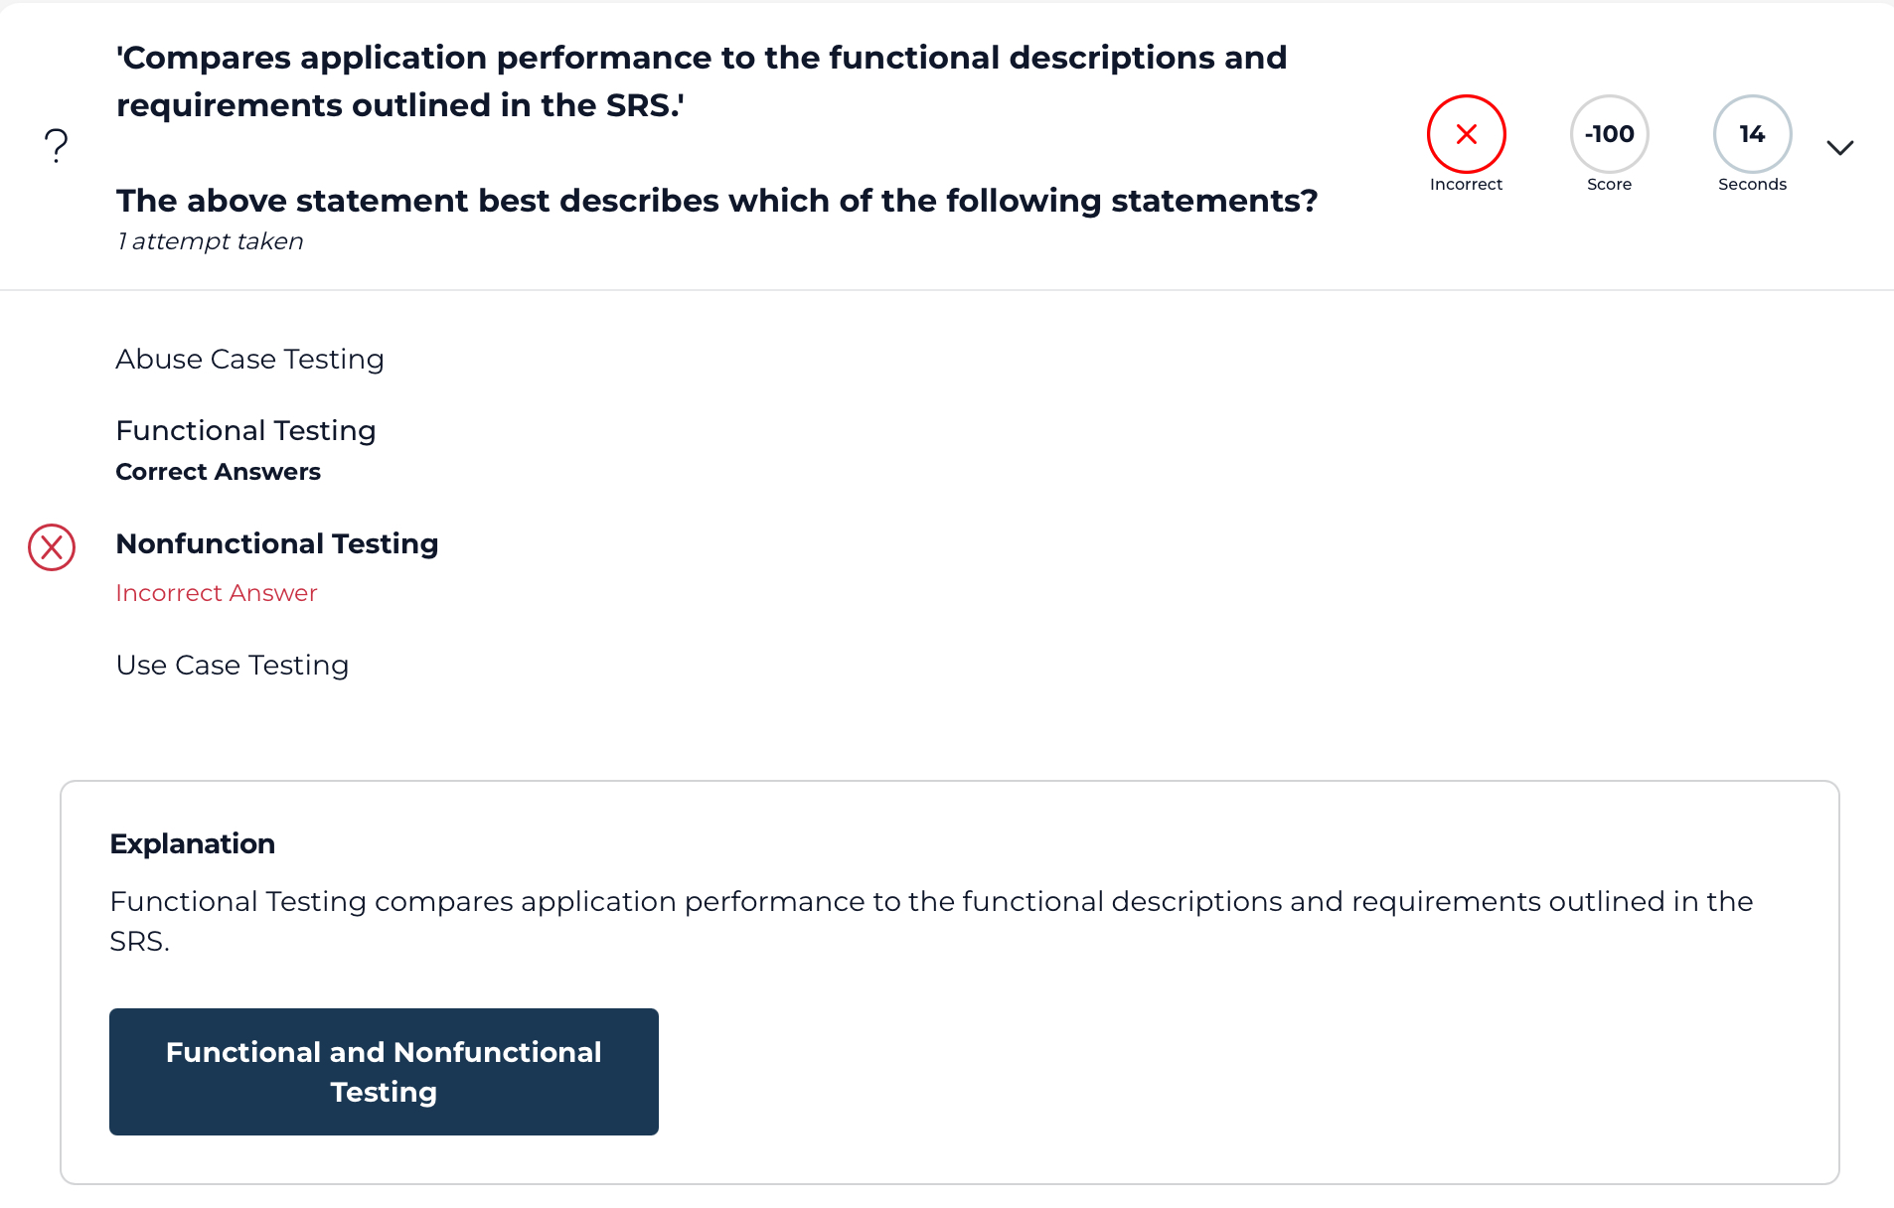The width and height of the screenshot is (1894, 1208).
Task: Select the Abuse Case Testing answer option
Action: click(x=249, y=360)
